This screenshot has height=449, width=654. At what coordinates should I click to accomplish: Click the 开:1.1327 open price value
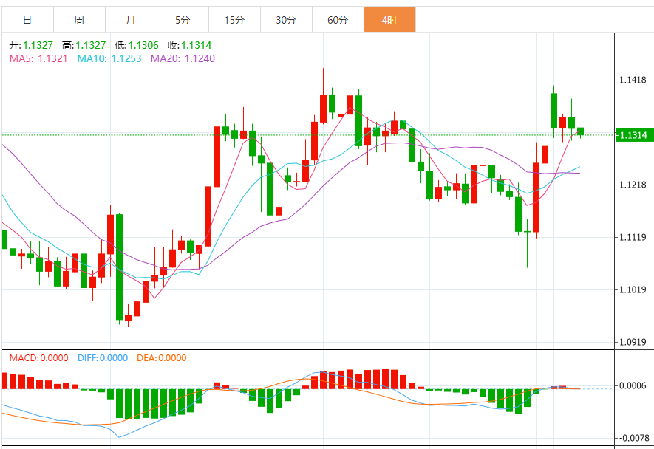(x=31, y=45)
